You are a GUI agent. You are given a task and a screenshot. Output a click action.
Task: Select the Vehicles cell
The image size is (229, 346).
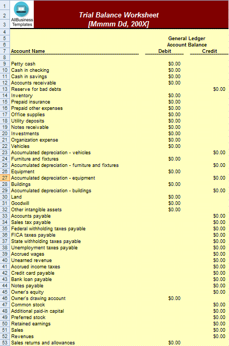pos(20,146)
